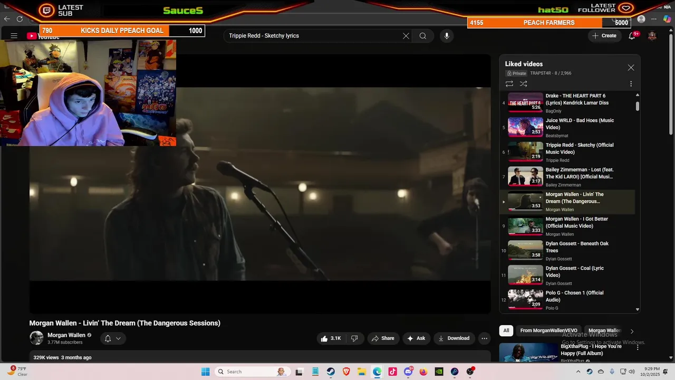Play Polo G - Chosen 1 (Official Audio)
The image size is (675, 380).
(567, 300)
